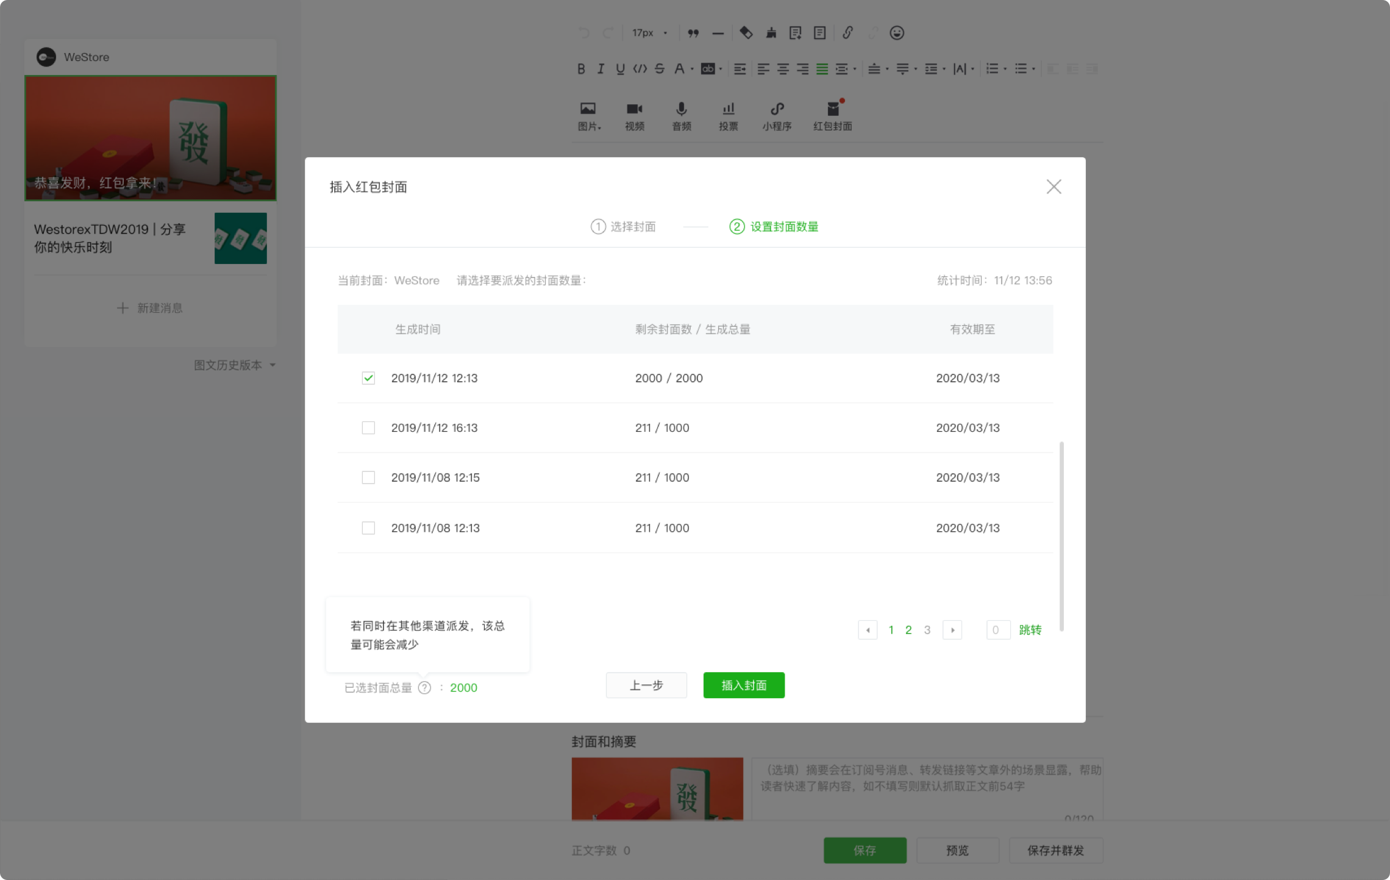Image resolution: width=1390 pixels, height=880 pixels.
Task: Click the eraser clear-format icon
Action: pos(746,32)
